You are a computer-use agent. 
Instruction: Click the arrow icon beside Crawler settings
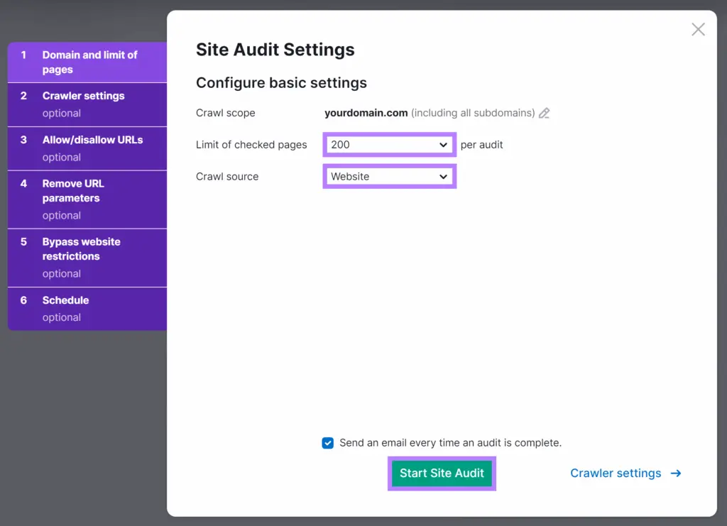pos(676,473)
